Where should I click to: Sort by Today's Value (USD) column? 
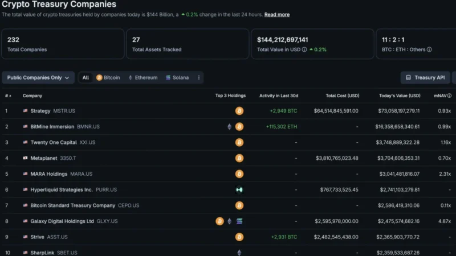click(400, 96)
